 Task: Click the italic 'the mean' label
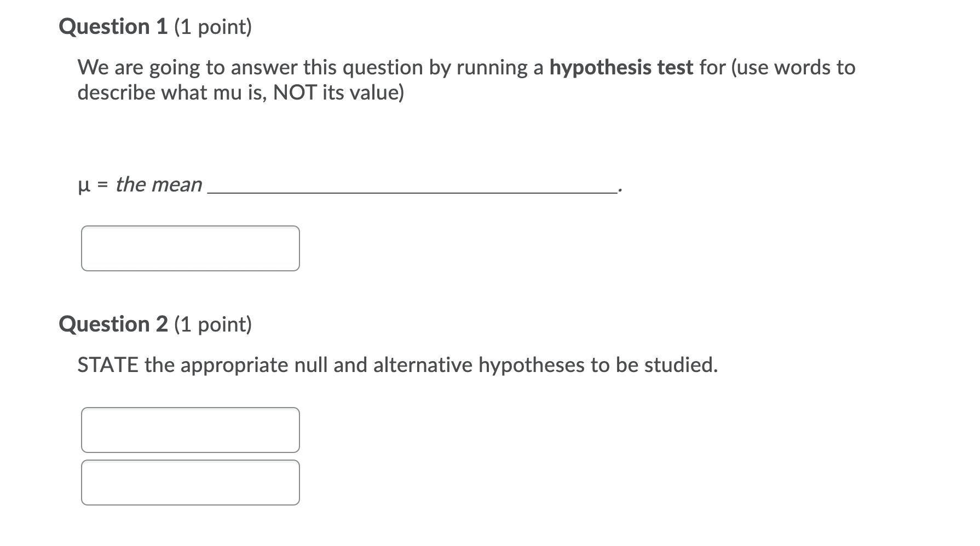159,184
